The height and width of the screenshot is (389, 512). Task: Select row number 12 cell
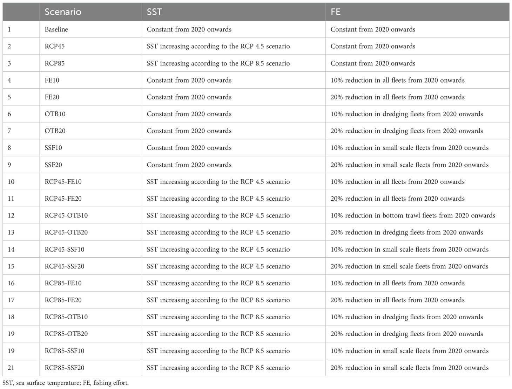click(11, 215)
